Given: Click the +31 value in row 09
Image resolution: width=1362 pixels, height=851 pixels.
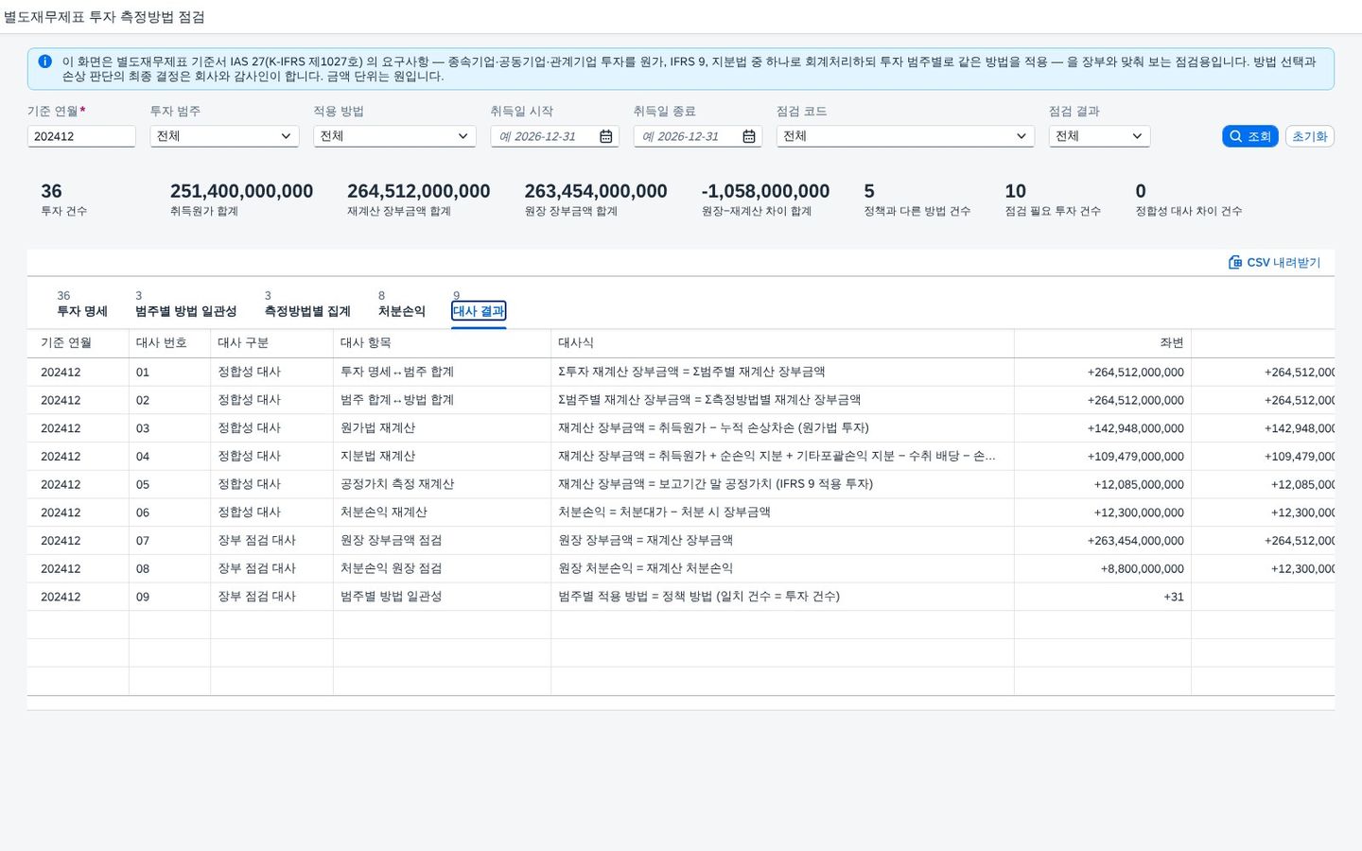Looking at the screenshot, I should coord(1173,597).
